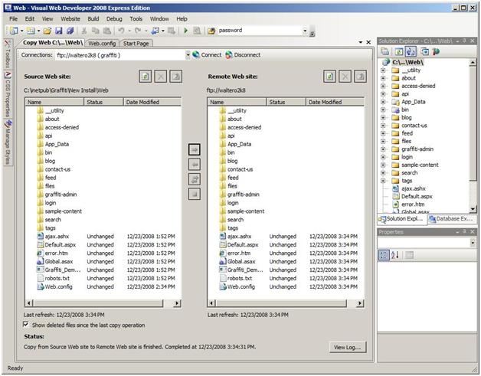This screenshot has height=376, width=481.
Task: Expand the tags folder in Solution Explorer
Action: pyautogui.click(x=383, y=181)
